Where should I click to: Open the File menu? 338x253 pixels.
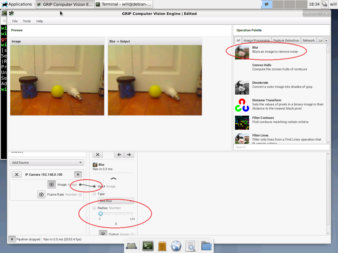point(15,21)
